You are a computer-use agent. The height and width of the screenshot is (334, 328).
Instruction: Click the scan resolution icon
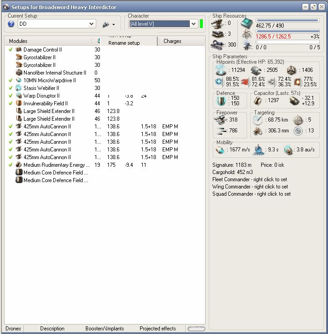coord(258,131)
